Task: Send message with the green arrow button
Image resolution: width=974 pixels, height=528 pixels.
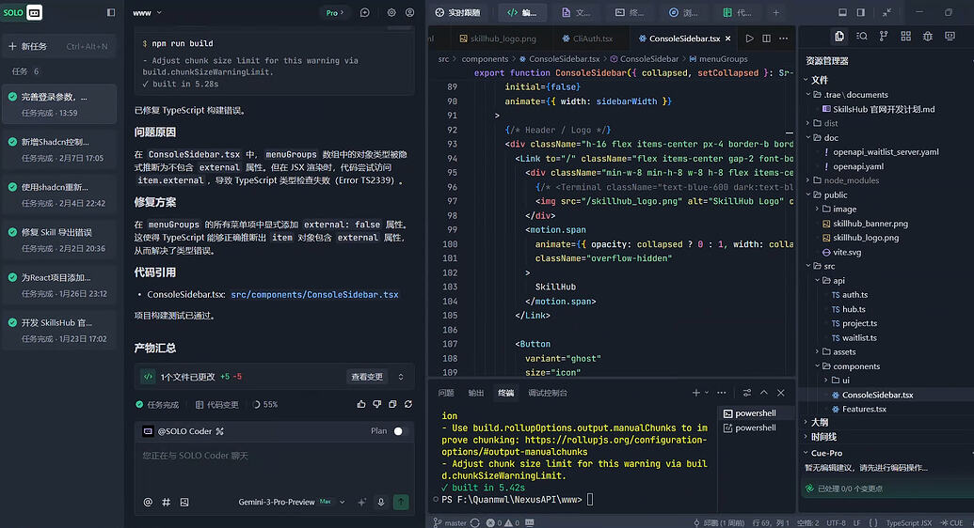Action: [401, 502]
